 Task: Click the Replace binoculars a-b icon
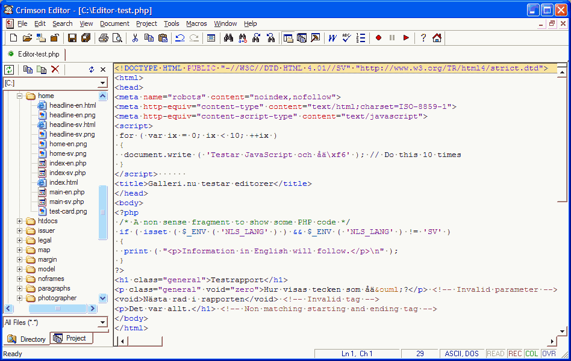coord(243,38)
